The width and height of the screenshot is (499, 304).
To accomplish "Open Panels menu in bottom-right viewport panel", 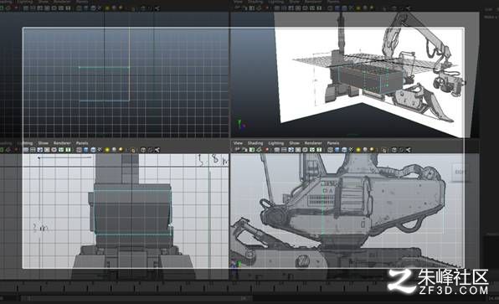I will 333,143.
